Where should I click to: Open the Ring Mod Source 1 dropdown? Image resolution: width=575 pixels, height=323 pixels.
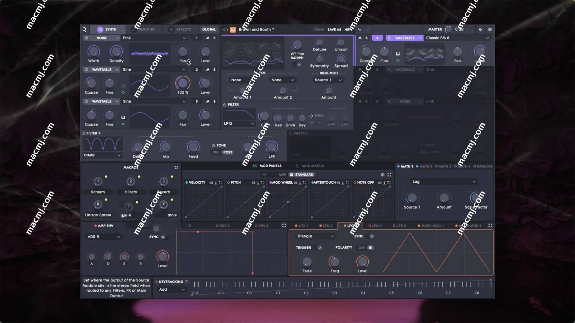[x=328, y=80]
